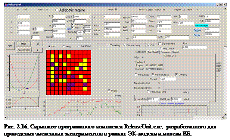Click the Down input field
Screen dimensions: 230x140
(80, 21)
